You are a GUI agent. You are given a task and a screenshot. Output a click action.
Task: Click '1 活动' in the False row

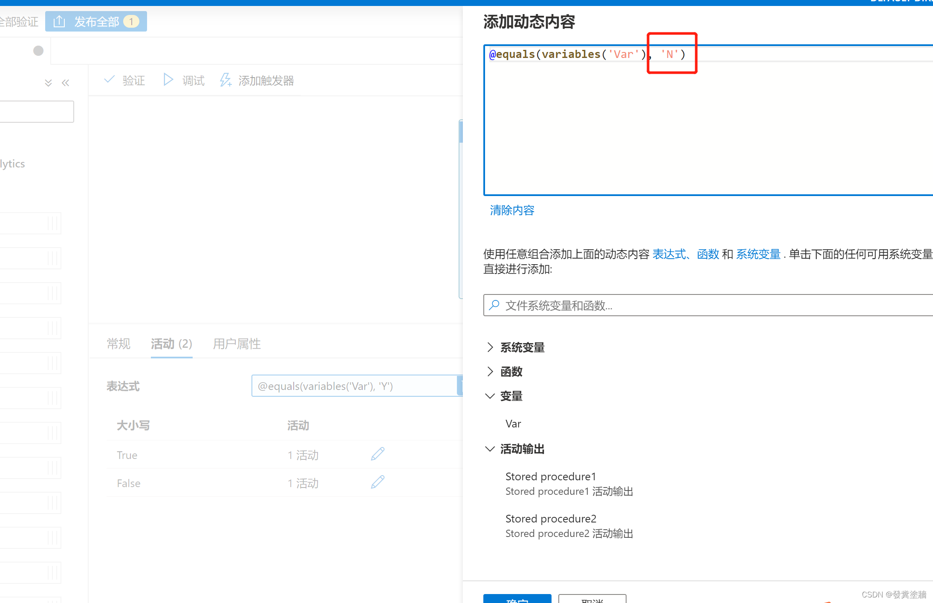(303, 483)
